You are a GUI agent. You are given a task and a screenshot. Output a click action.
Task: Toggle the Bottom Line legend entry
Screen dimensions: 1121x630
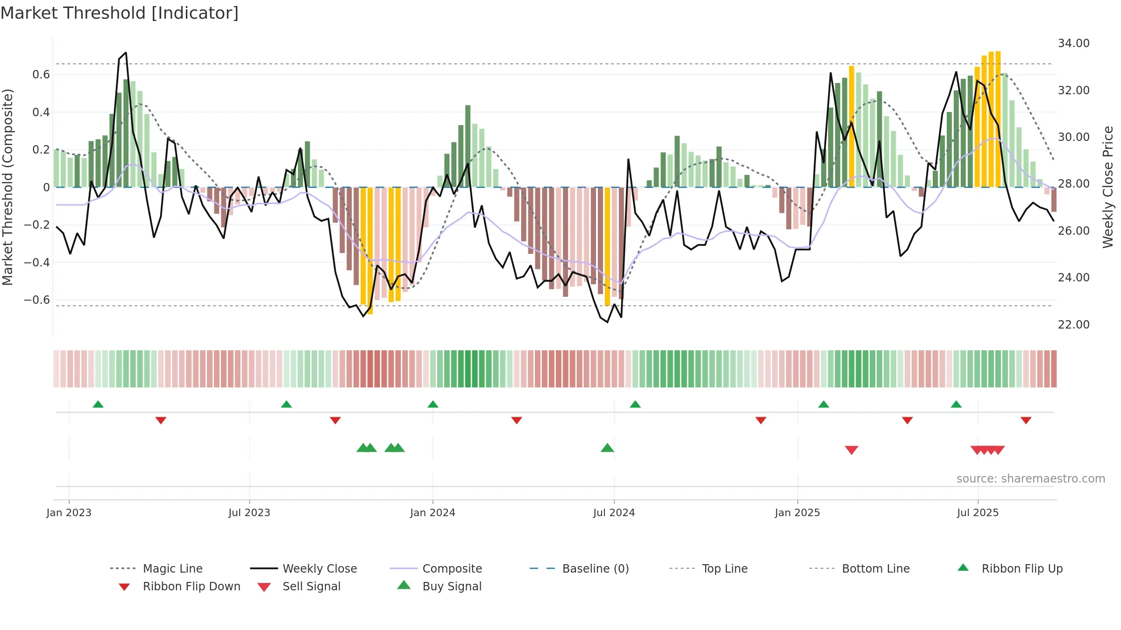click(859, 568)
